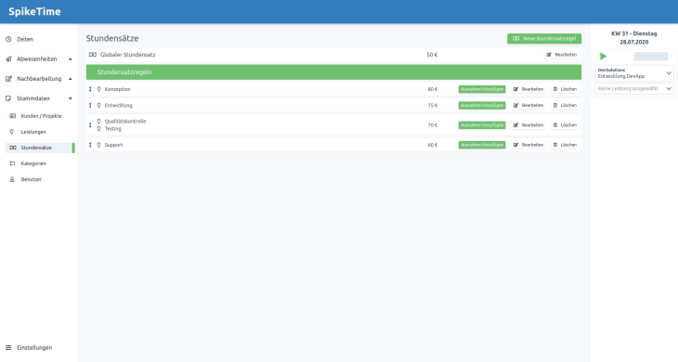Collapse the Stammdaten menu arrow
Viewport: 678px width, 362px height.
tap(70, 98)
